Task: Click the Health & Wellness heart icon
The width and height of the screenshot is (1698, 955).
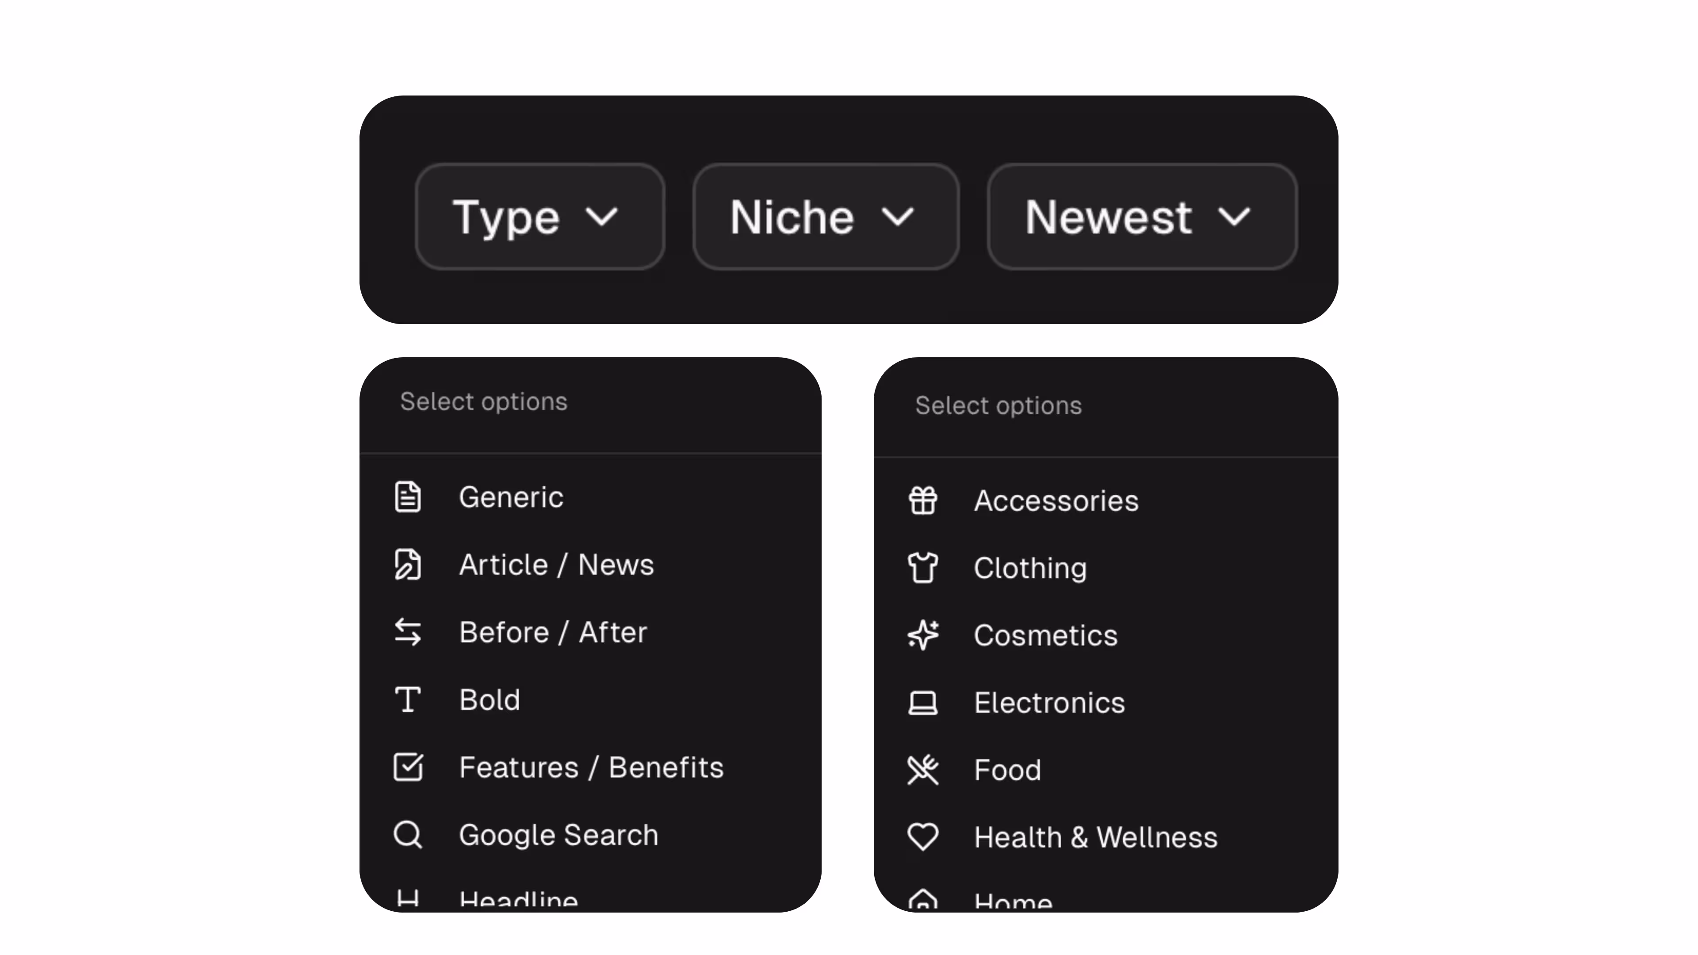Action: click(x=922, y=838)
